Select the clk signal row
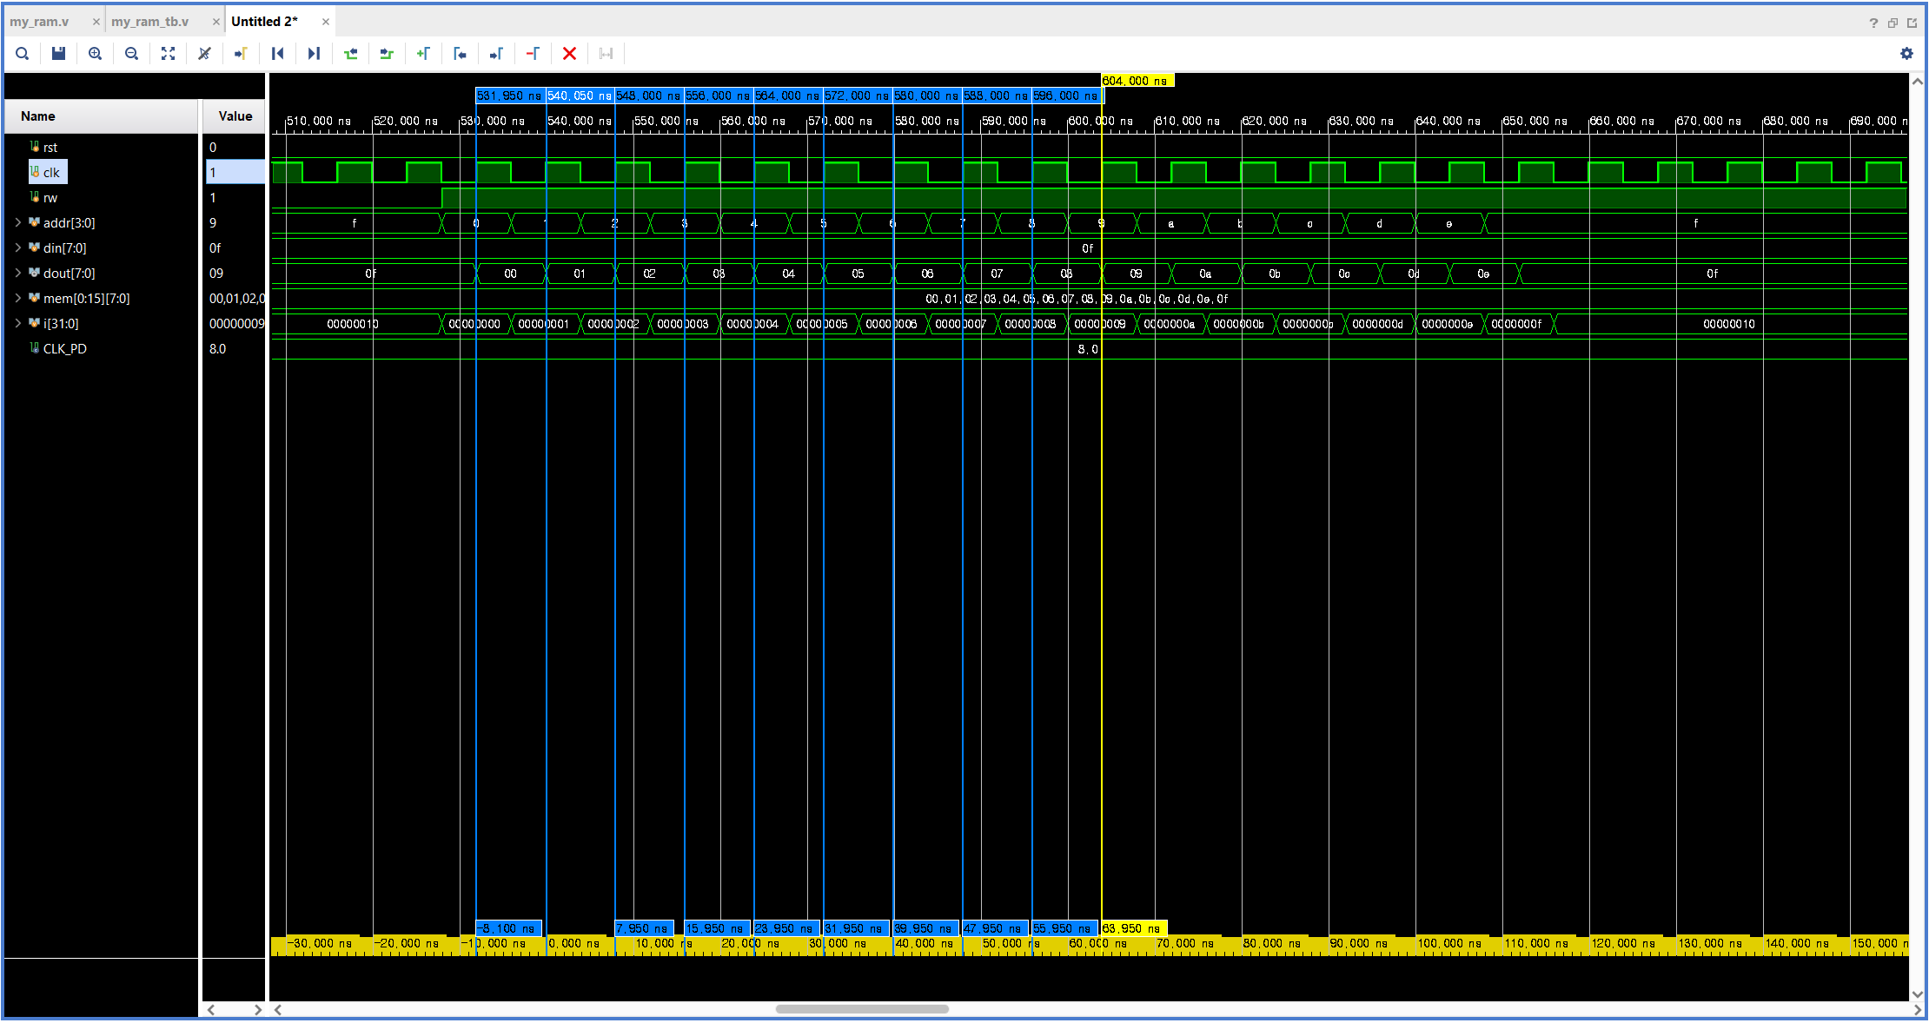Screen dimensions: 1929x1023 [51, 173]
